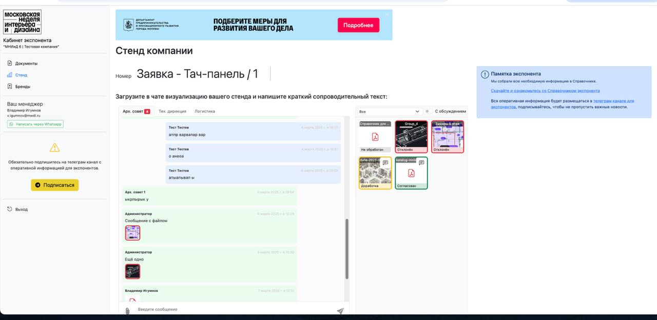The height and width of the screenshot is (320, 657).
Task: Click the unread count badge on Арх. совет
Action: coord(147,111)
